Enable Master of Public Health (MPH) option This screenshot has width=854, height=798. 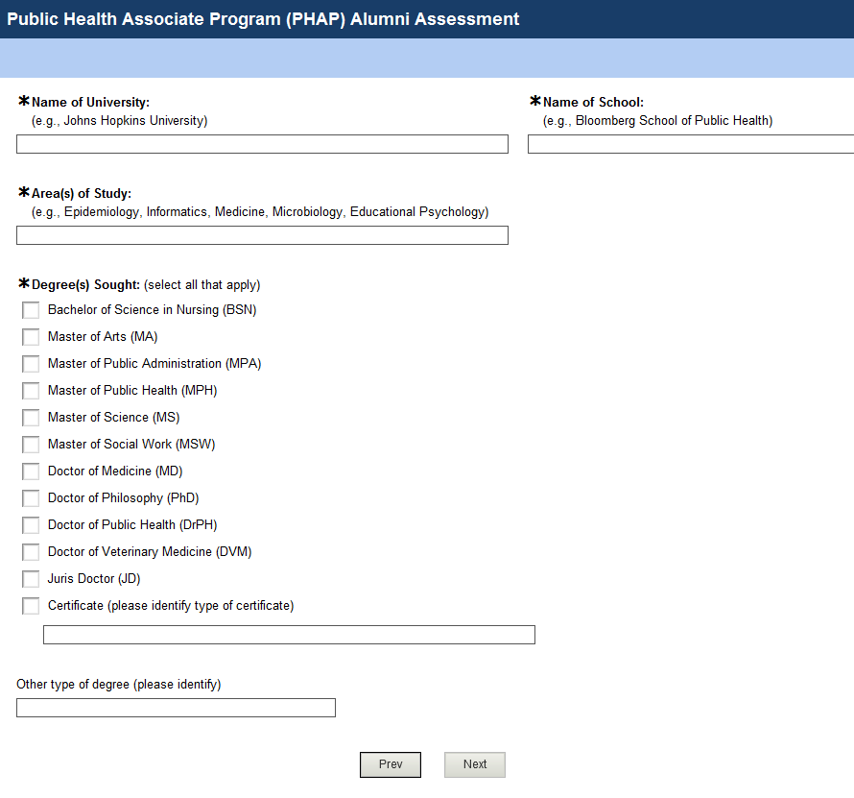point(31,391)
